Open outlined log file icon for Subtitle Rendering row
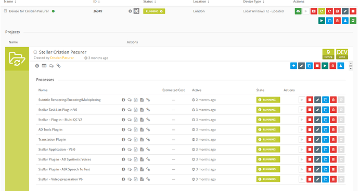 click(x=136, y=100)
